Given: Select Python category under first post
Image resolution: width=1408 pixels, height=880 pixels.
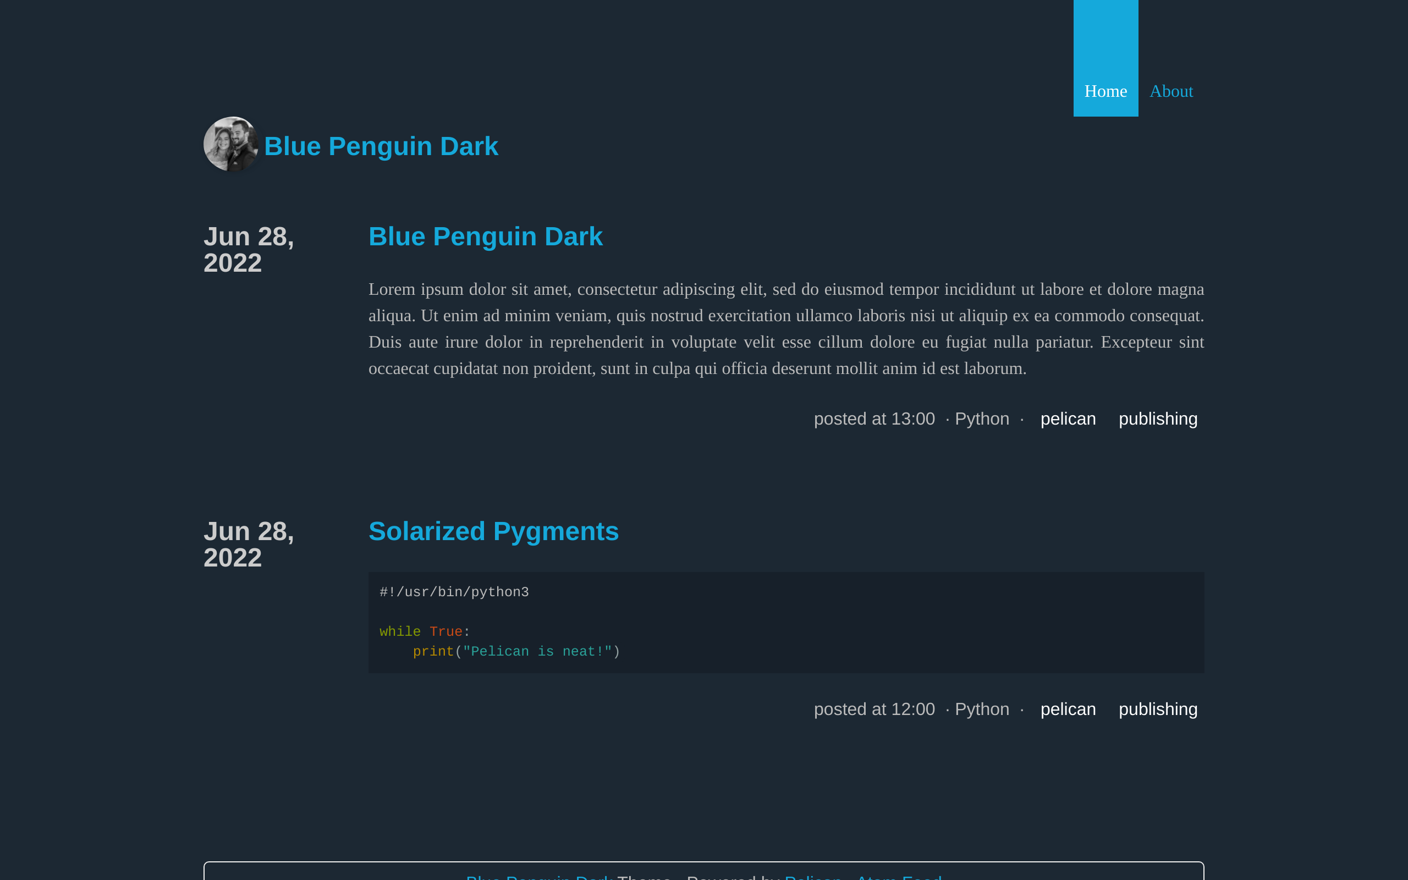Looking at the screenshot, I should point(982,419).
